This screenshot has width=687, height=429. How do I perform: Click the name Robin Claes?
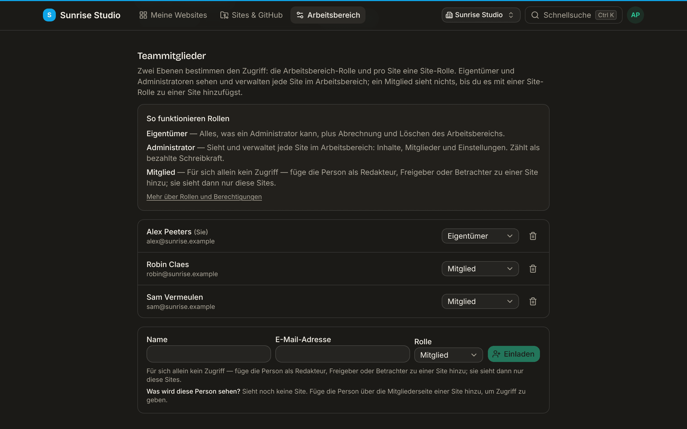point(168,264)
